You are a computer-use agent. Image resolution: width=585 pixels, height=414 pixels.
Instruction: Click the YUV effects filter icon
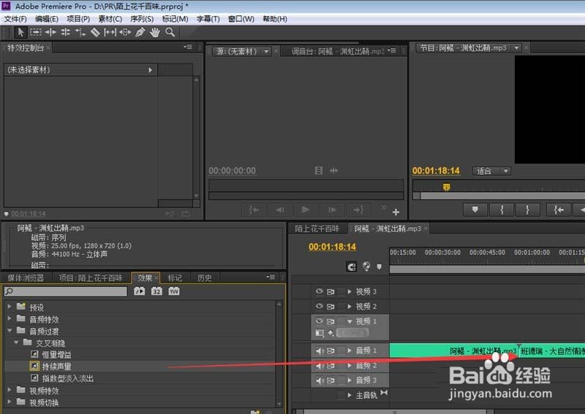(x=174, y=291)
